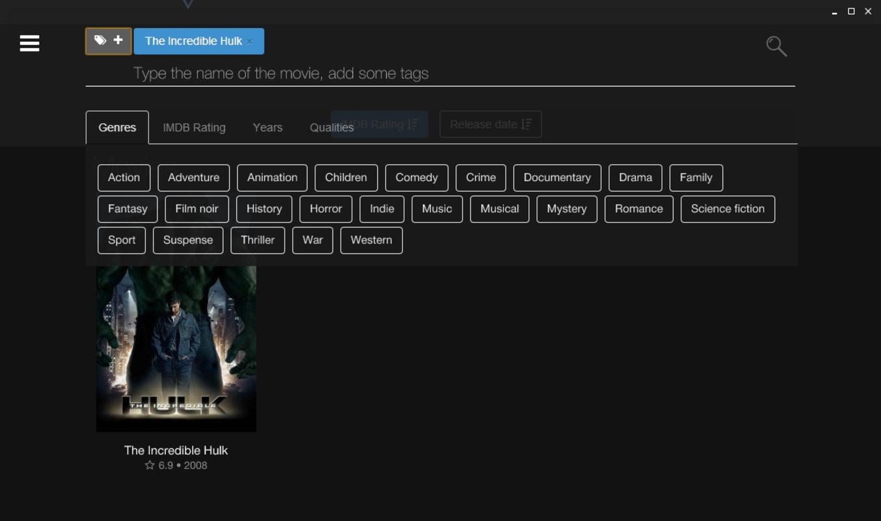Maximize the application window
The height and width of the screenshot is (521, 881).
pos(851,12)
